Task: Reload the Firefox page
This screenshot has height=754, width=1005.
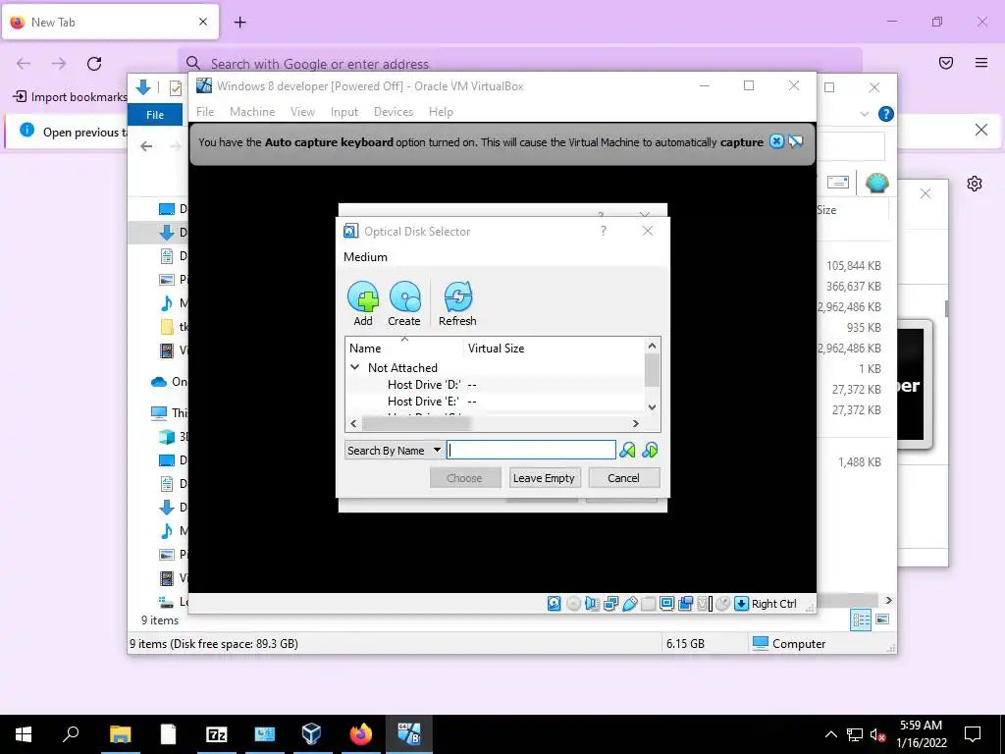Action: tap(94, 64)
